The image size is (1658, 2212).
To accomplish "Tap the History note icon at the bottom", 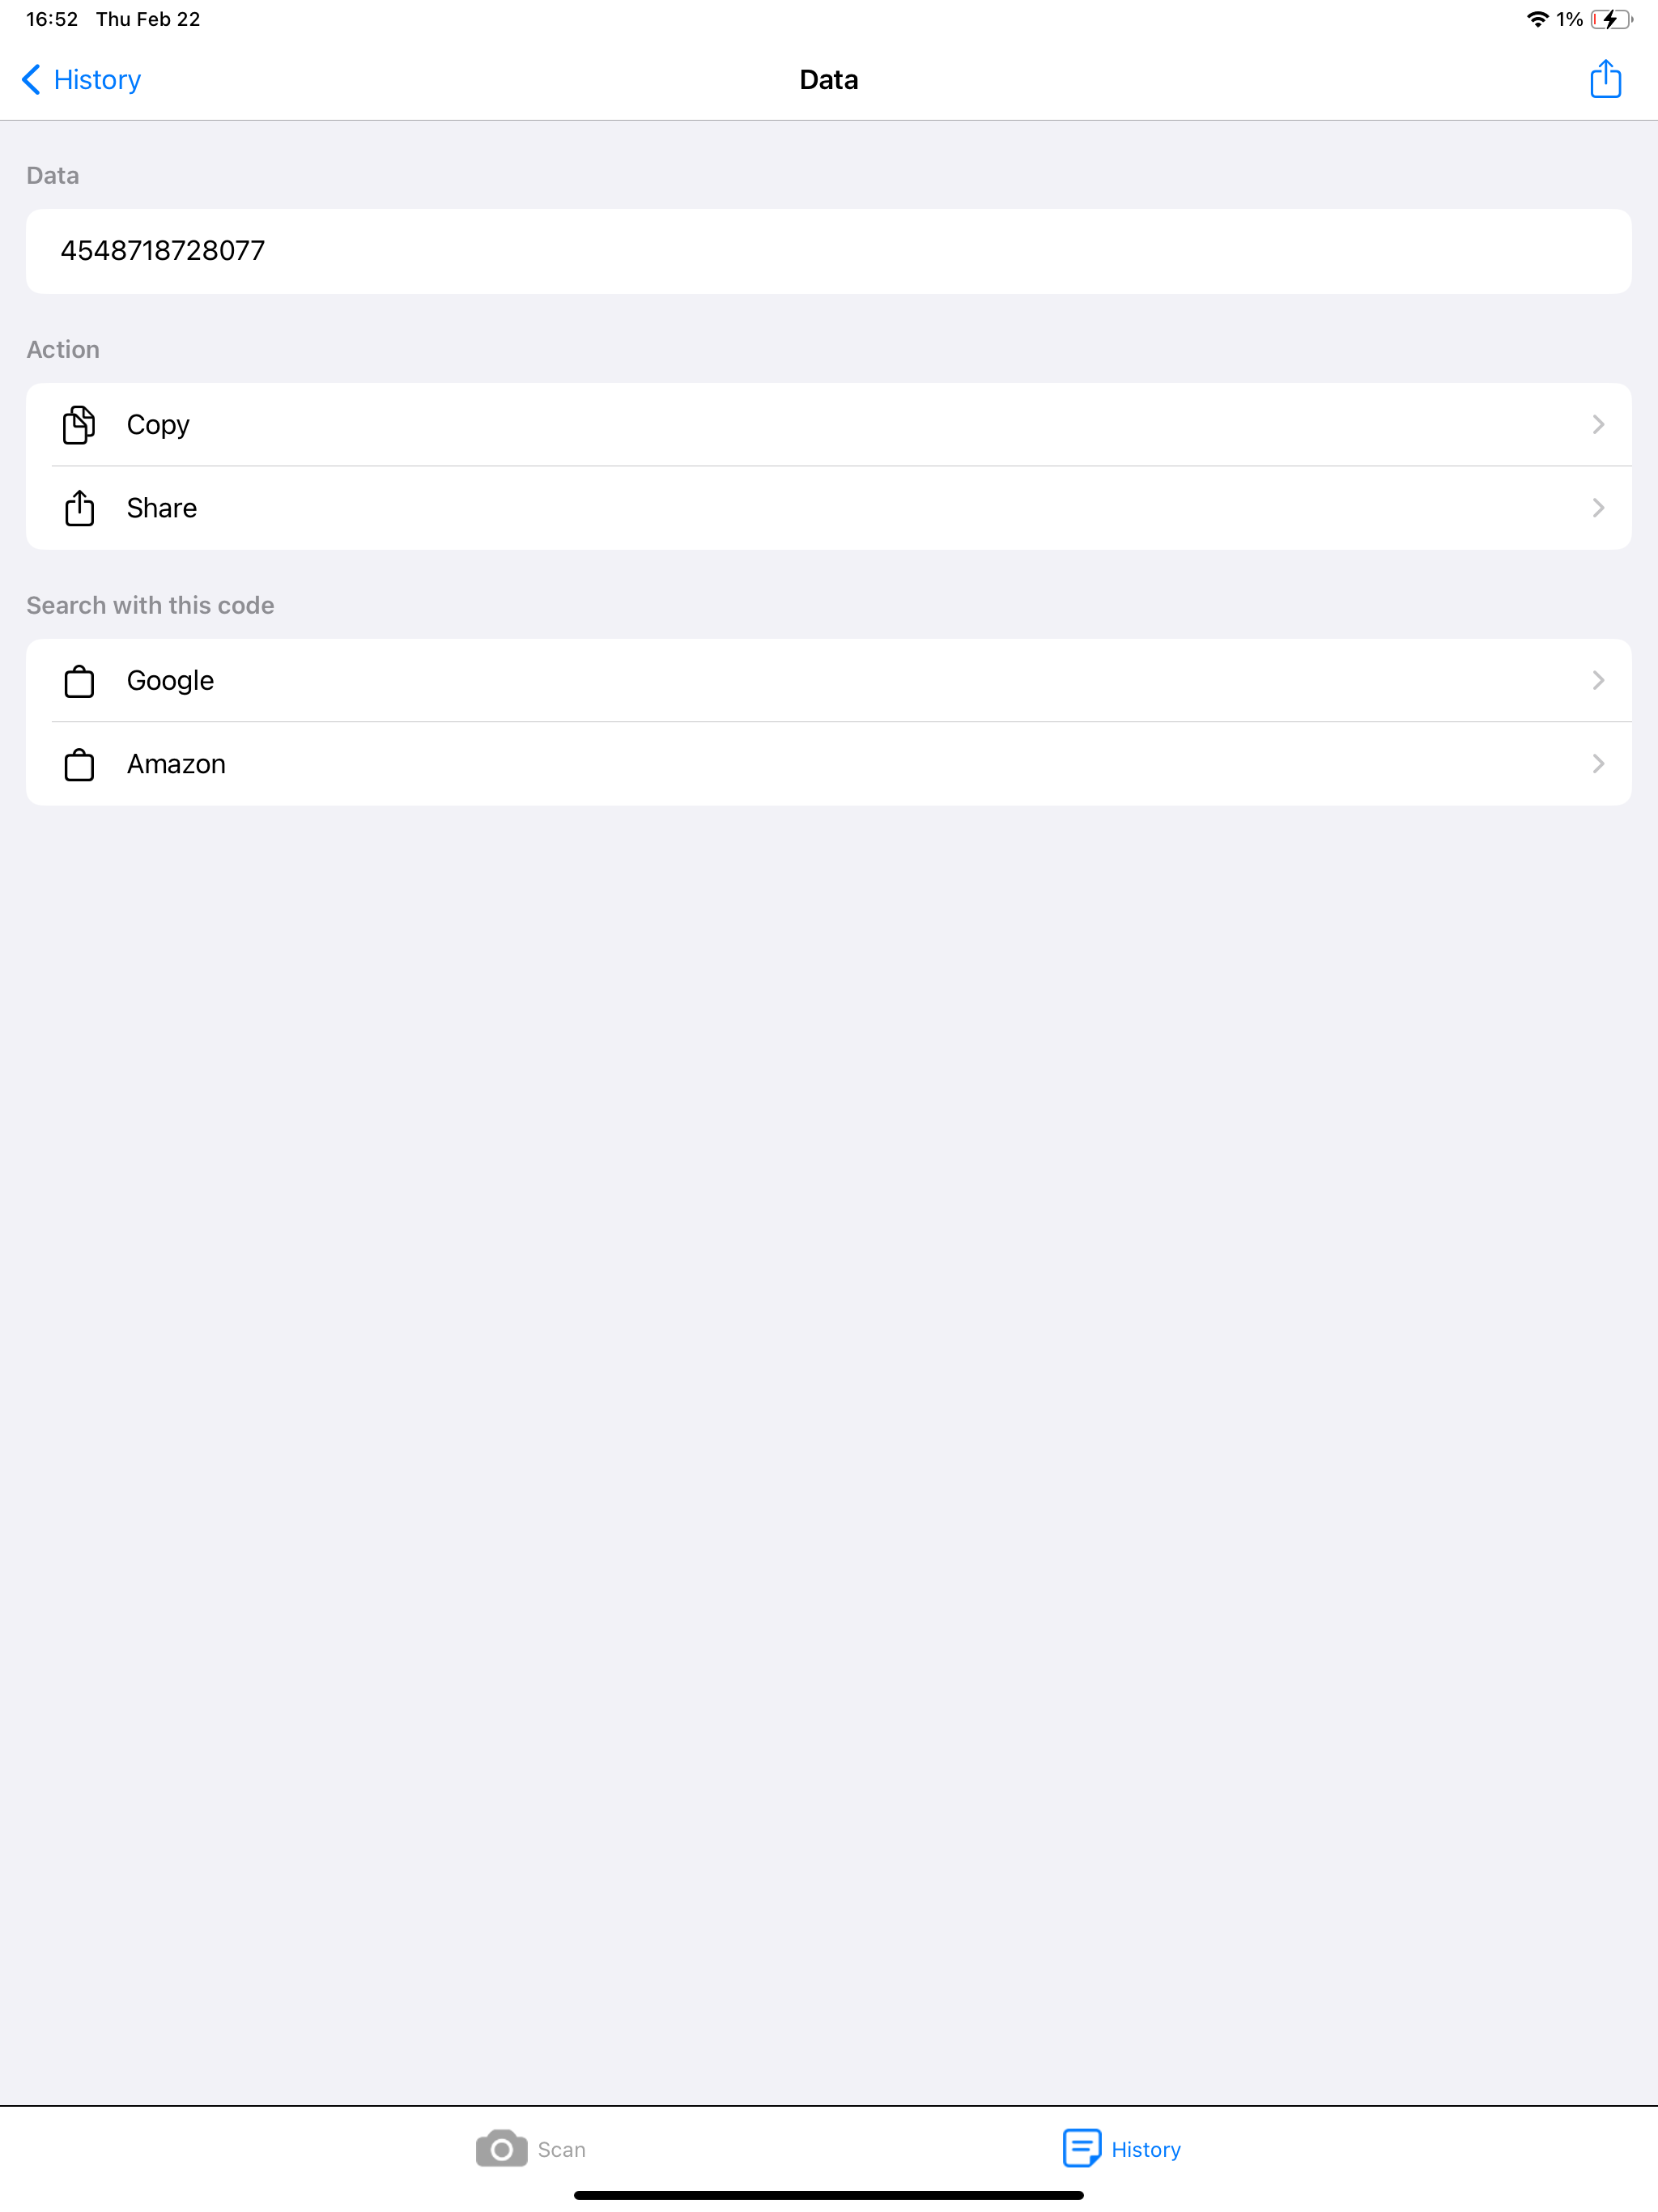I will click(1082, 2148).
